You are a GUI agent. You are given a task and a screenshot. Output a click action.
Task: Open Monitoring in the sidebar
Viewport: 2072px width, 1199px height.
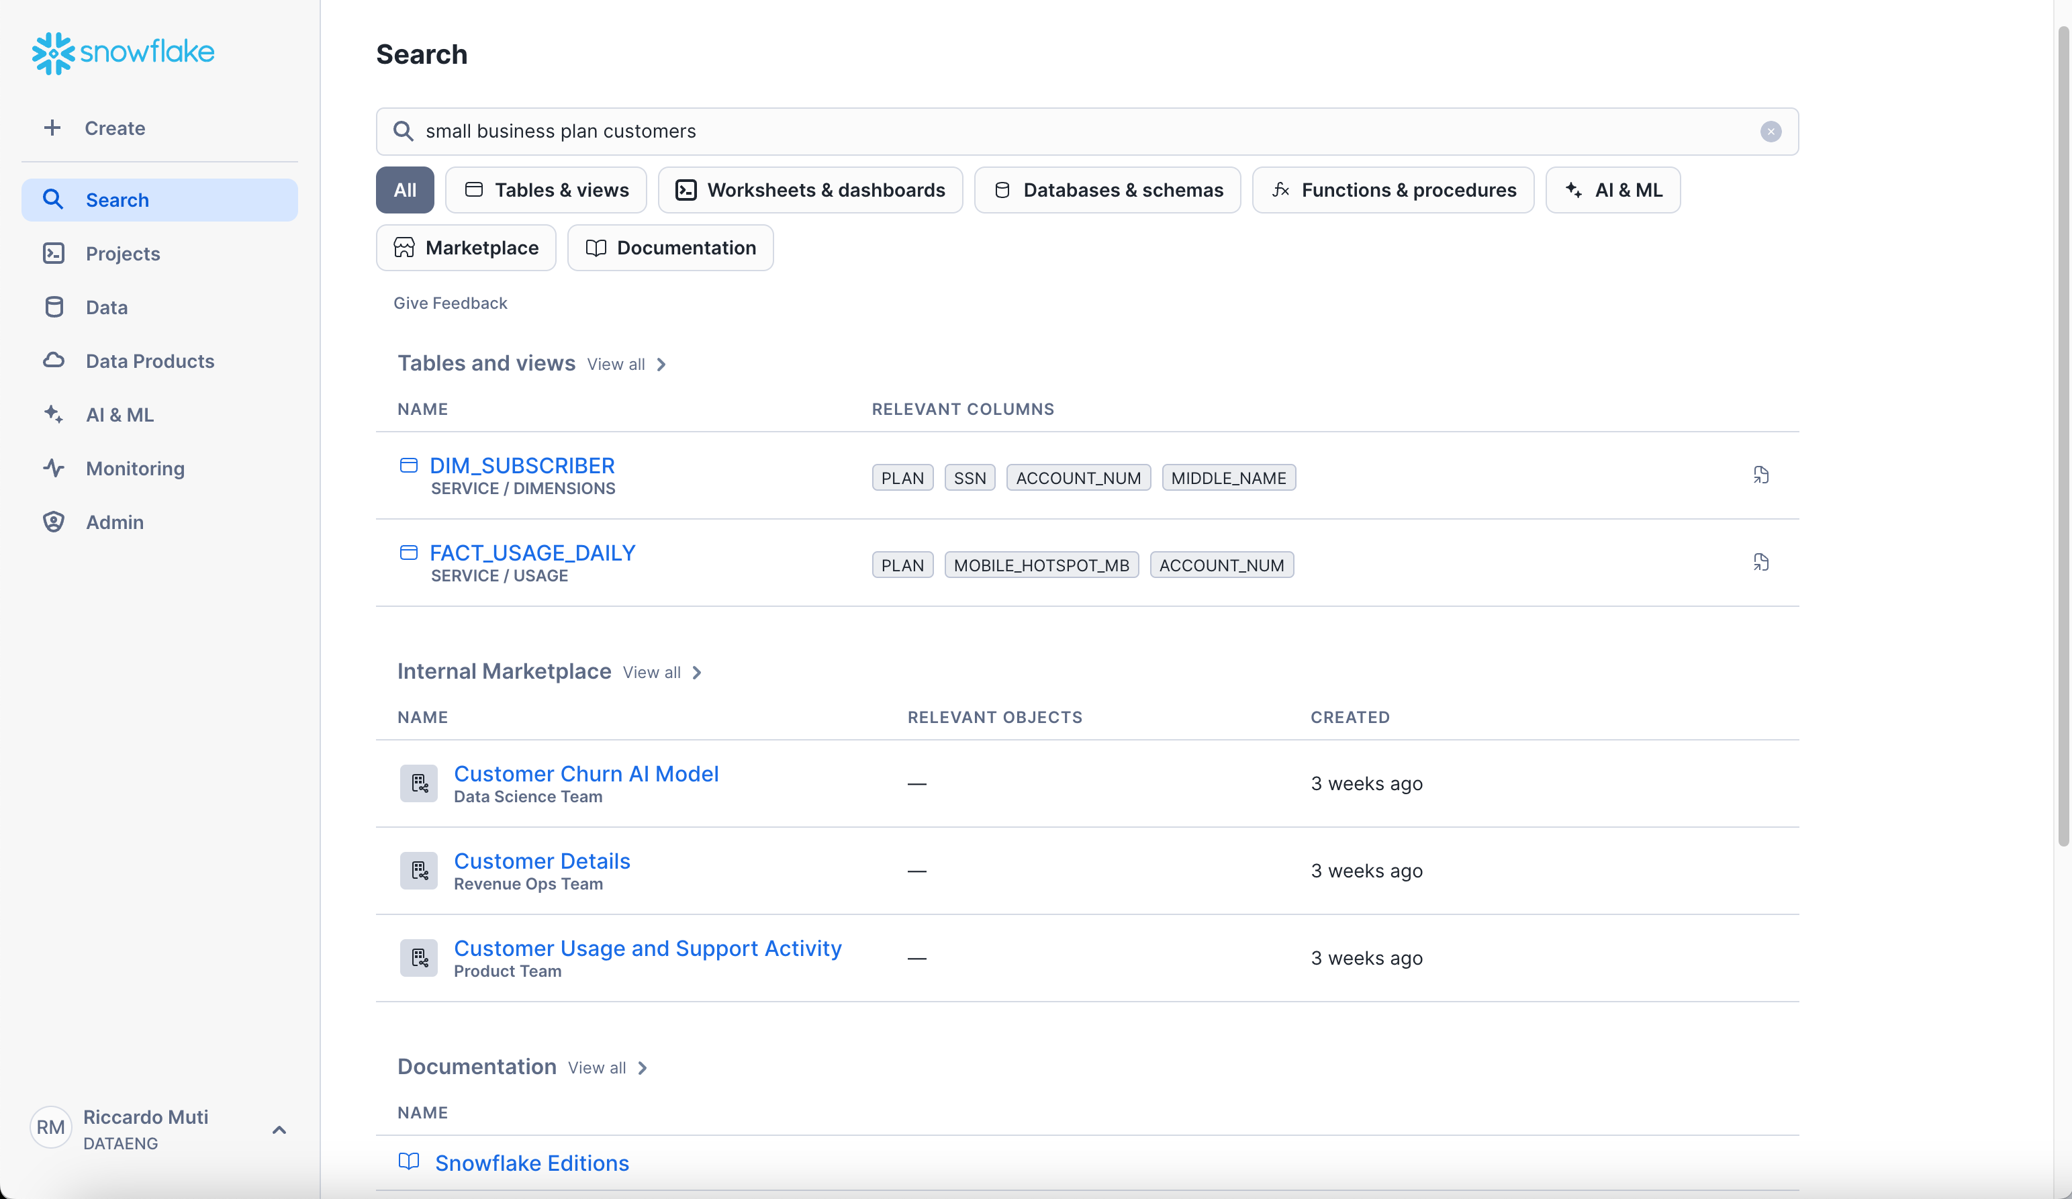[135, 469]
